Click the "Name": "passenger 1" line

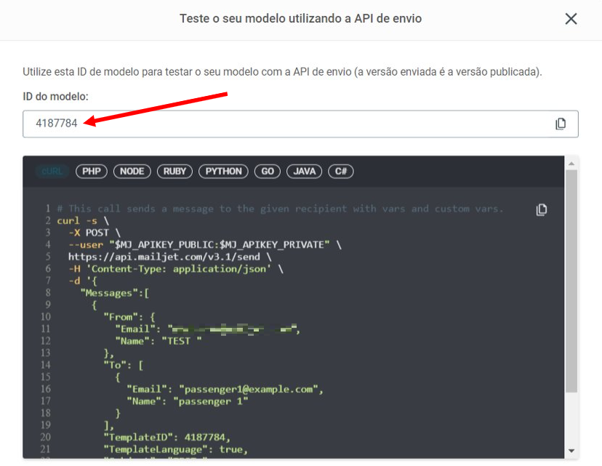188,401
